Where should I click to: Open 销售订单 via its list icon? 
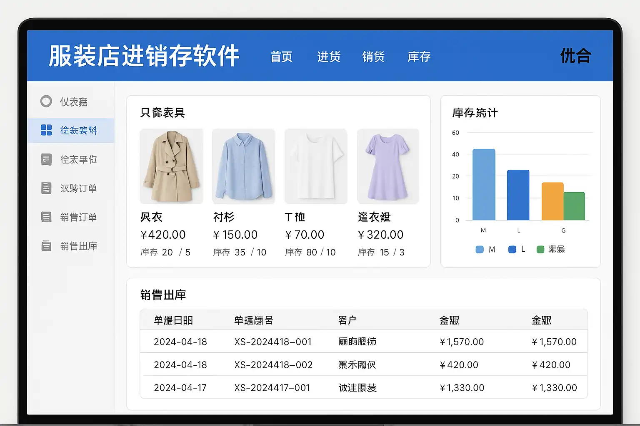tap(46, 217)
